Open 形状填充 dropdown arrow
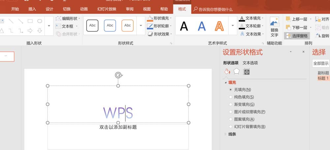Image resolution: width=330 pixels, height=150 pixels. tap(171, 18)
